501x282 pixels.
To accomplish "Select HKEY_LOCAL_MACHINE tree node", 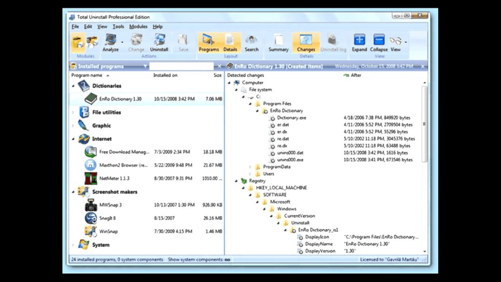I will [281, 188].
